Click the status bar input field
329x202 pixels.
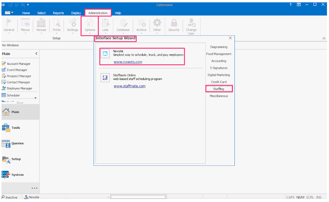click(x=138, y=197)
